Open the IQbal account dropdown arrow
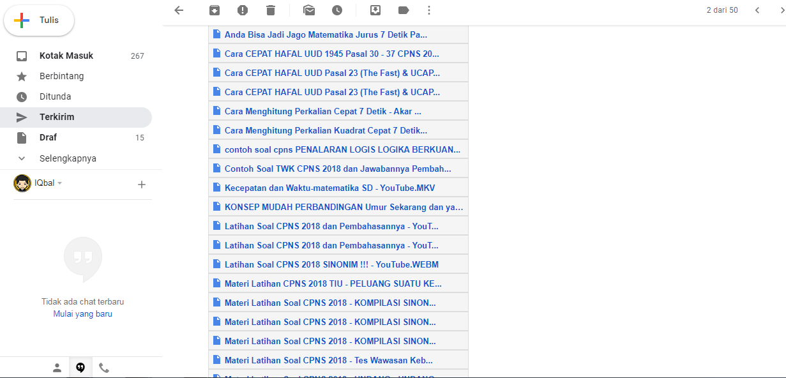The image size is (786, 378). tap(60, 183)
